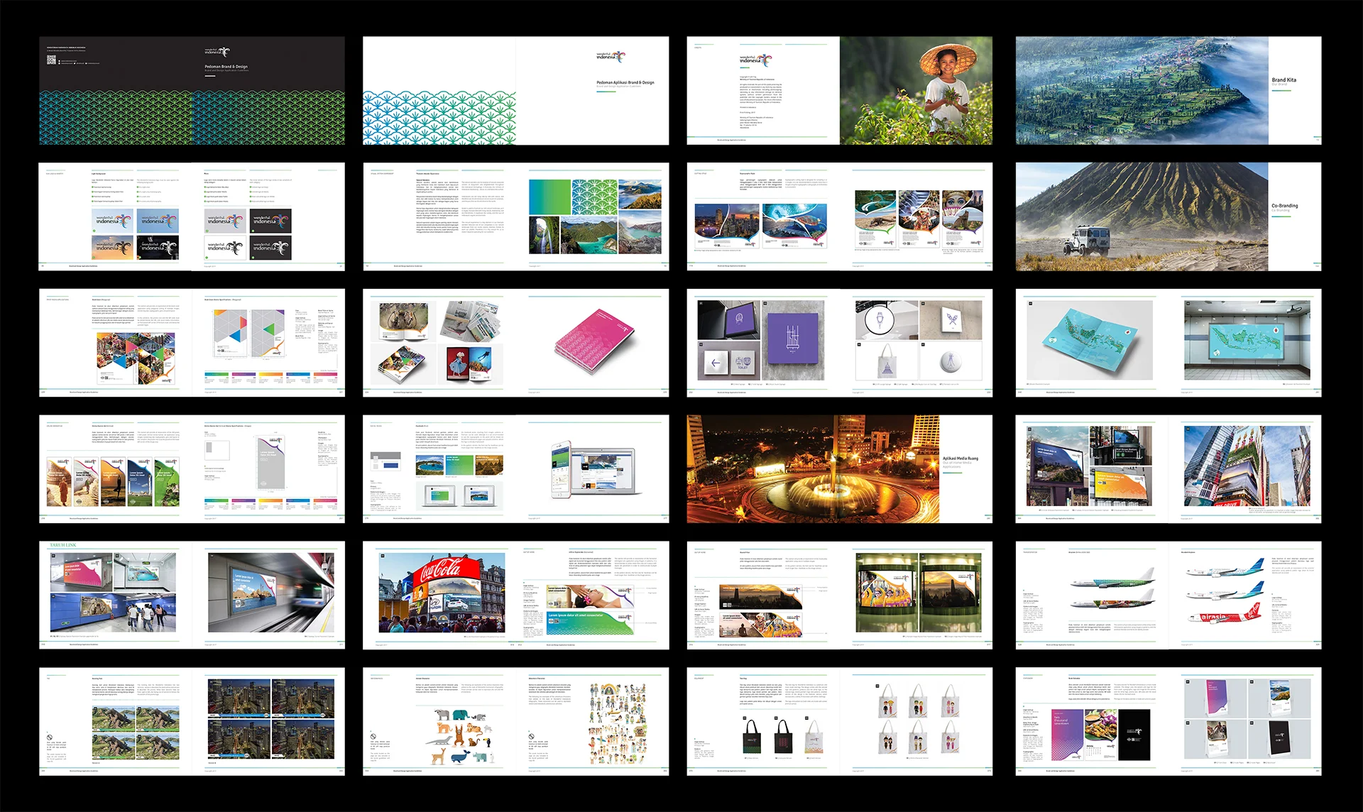1363x812 pixels.
Task: Click the left-arrow toilet wayfinding sign
Action: click(x=716, y=363)
